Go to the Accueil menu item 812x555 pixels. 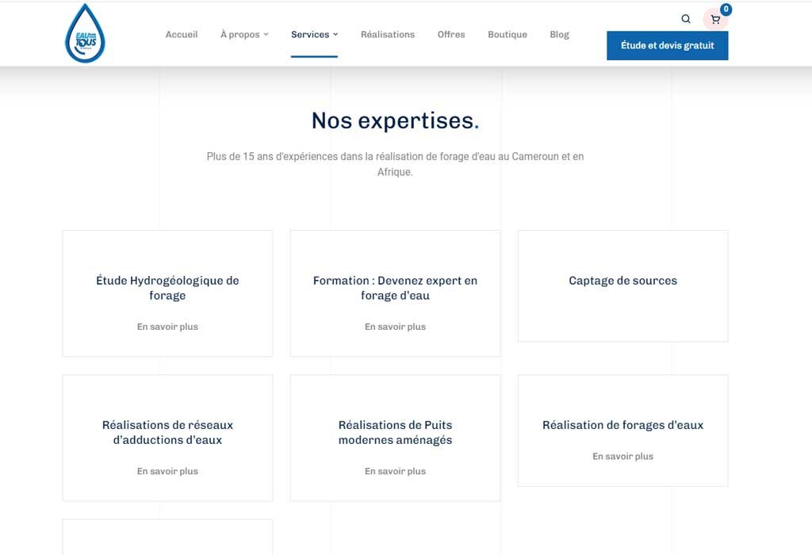tap(182, 34)
